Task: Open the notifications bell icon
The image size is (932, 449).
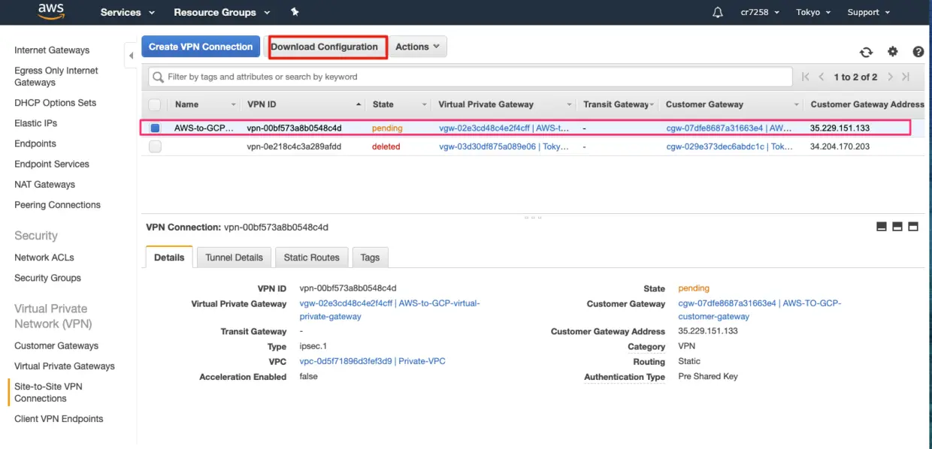Action: coord(718,12)
